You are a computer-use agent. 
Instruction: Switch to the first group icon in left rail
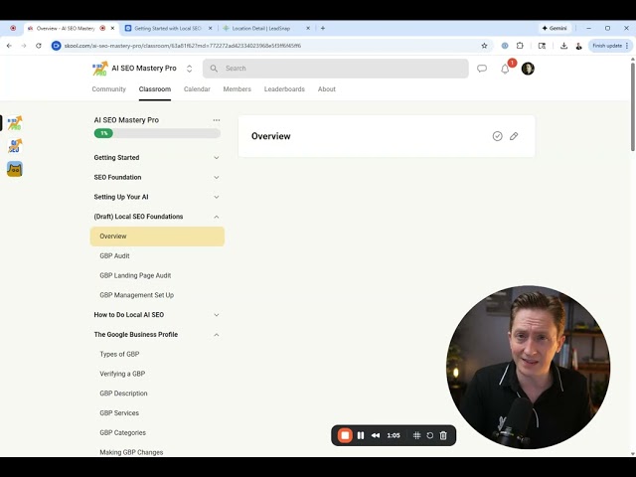point(15,123)
